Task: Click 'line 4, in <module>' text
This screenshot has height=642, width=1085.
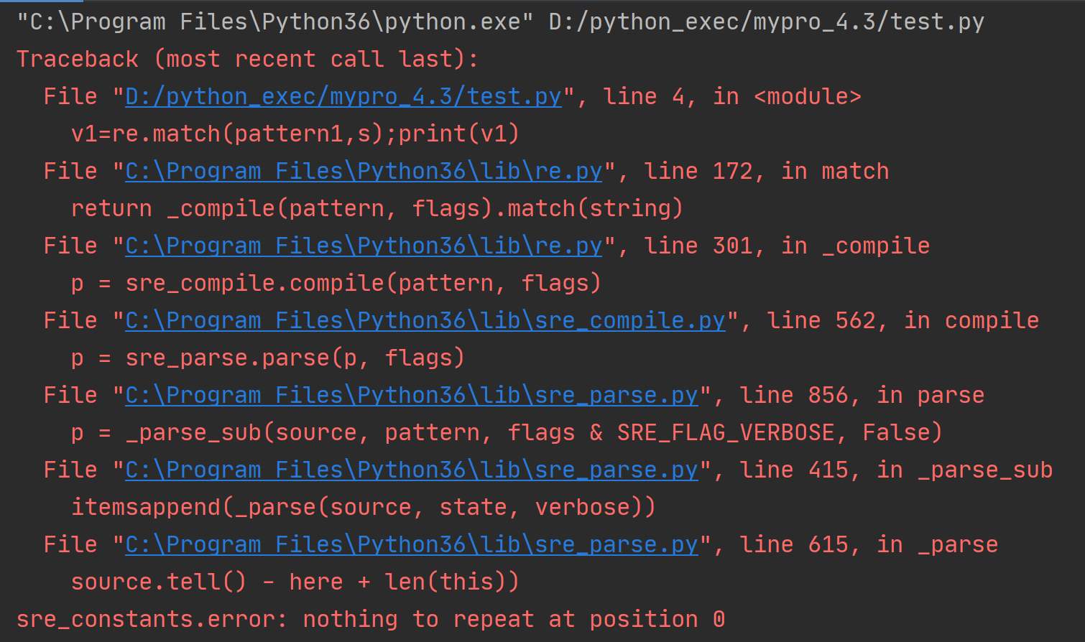Action: coord(732,96)
